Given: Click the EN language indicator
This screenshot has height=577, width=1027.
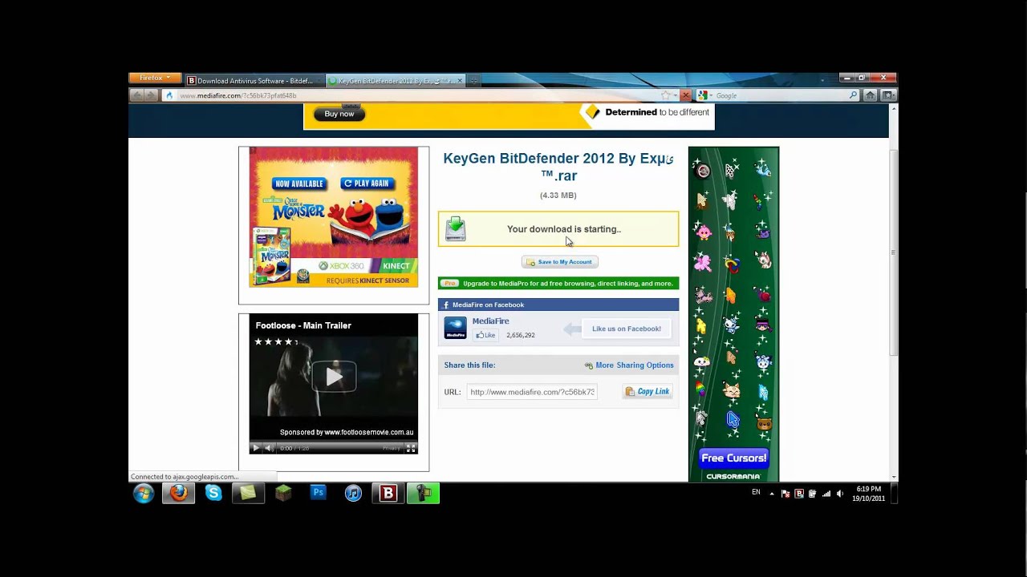Looking at the screenshot, I should click(x=756, y=492).
